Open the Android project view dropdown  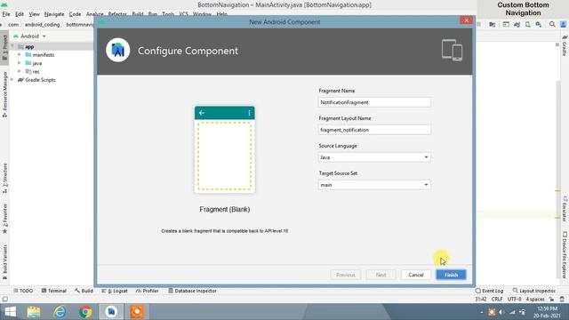[30, 36]
